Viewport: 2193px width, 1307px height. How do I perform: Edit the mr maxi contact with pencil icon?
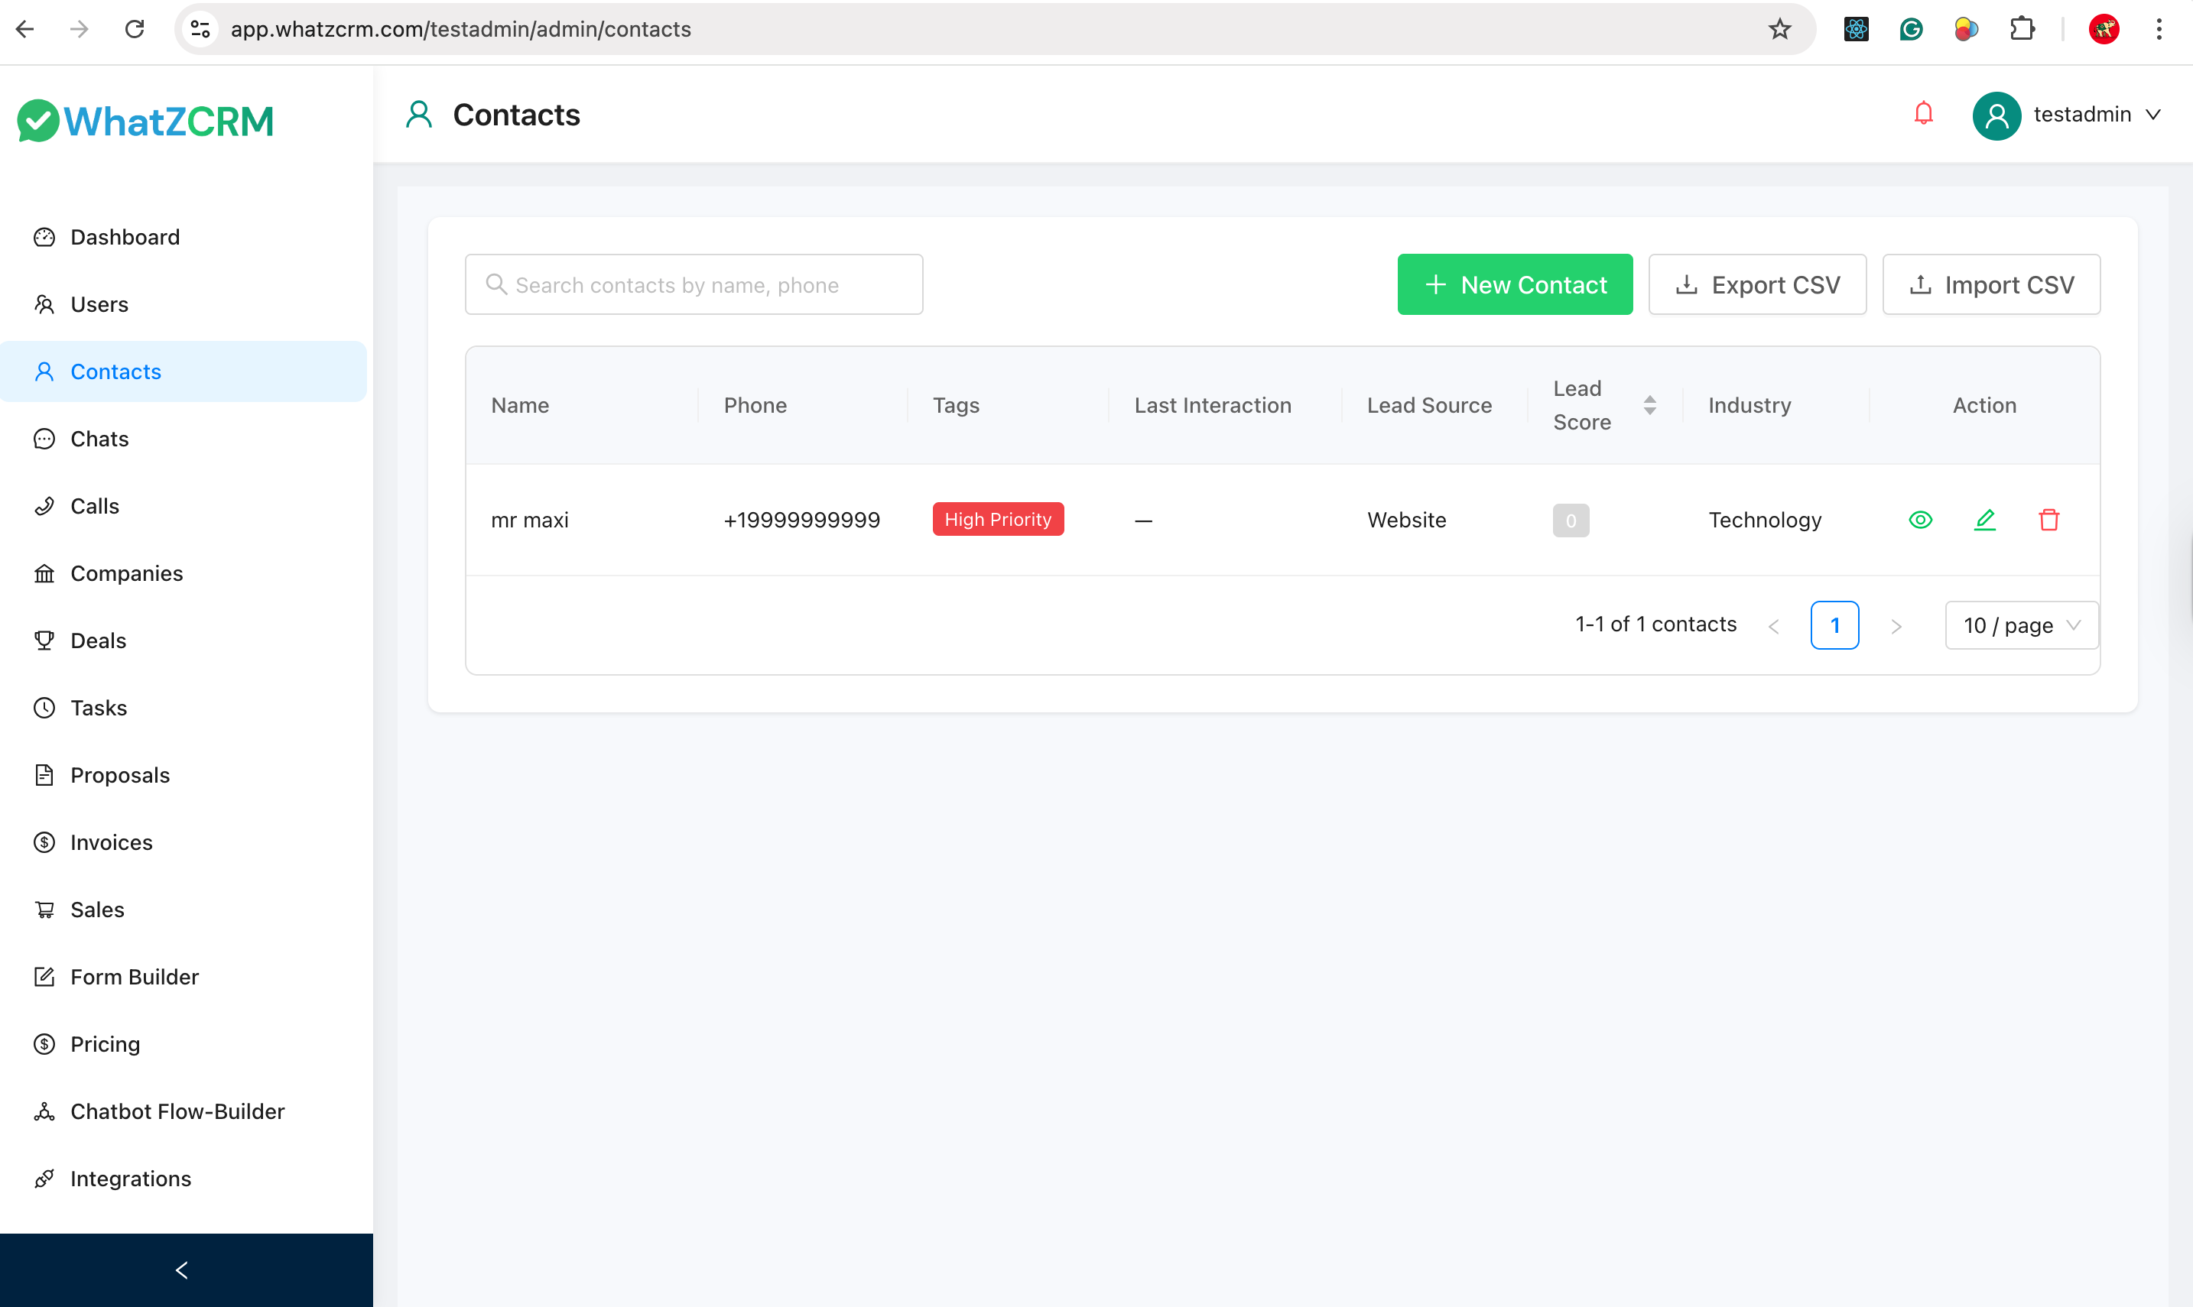point(1985,520)
